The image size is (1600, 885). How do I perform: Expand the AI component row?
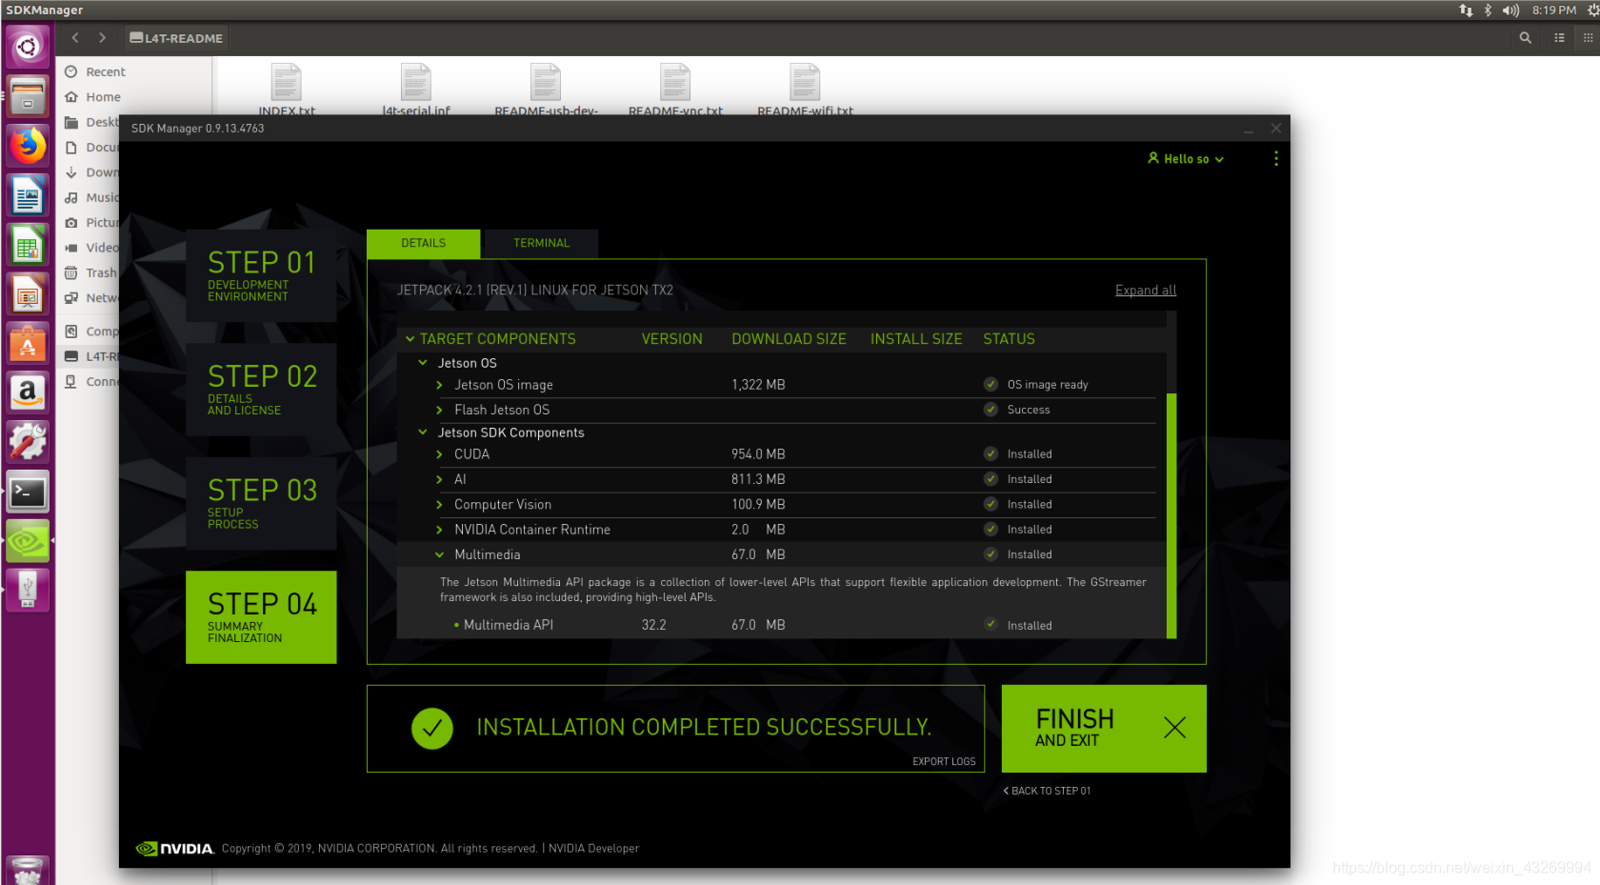coord(439,479)
